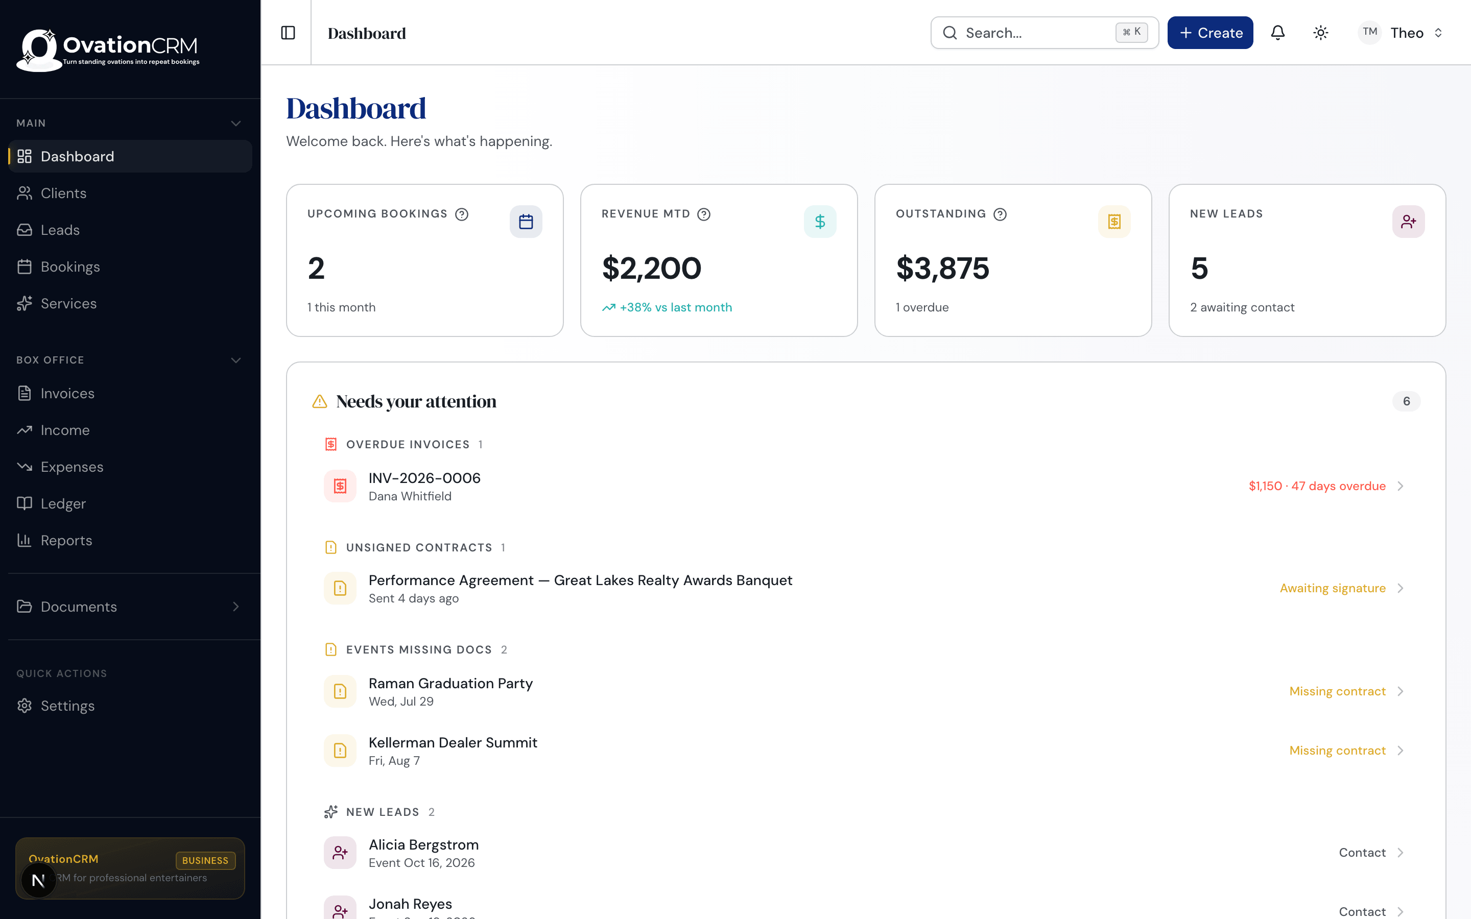This screenshot has width=1471, height=919.
Task: Open Services in sidebar
Action: [130, 303]
